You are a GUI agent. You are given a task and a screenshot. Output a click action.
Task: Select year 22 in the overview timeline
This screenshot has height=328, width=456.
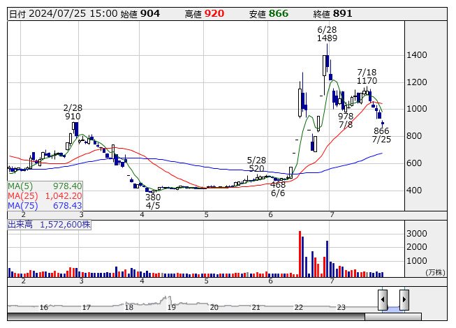[299, 307]
